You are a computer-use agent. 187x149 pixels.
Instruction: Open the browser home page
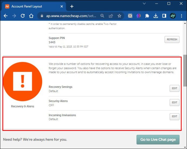31,16
